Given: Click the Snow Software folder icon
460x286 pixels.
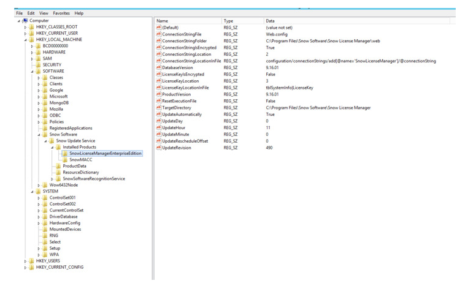Looking at the screenshot, I should 45,135.
